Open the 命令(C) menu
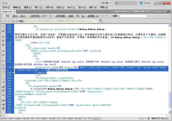Viewport: 172px width, 121px height. point(71,7)
